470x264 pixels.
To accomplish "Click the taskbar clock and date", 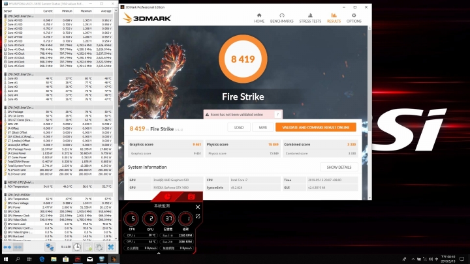I will pos(448,259).
